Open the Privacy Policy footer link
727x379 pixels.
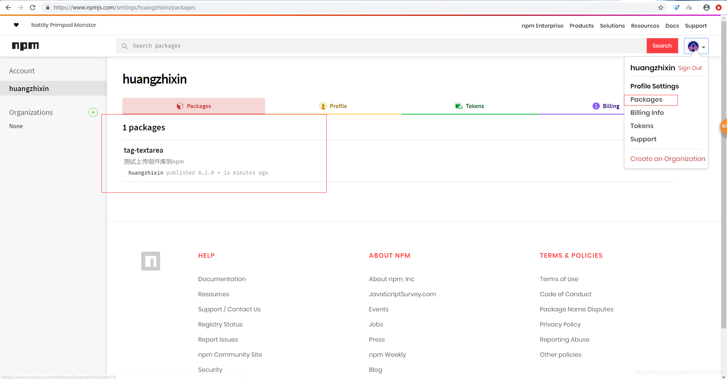(560, 324)
